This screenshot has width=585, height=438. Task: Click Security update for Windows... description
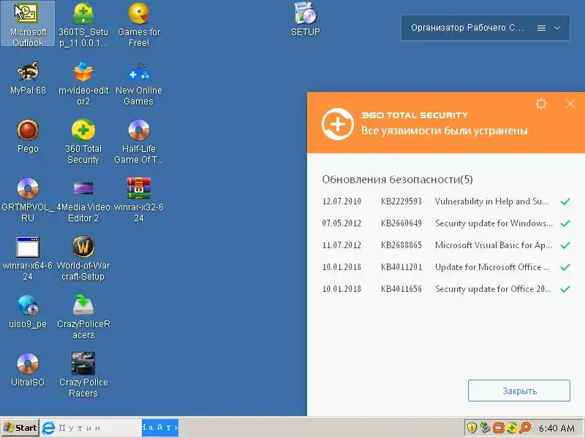[x=494, y=223]
